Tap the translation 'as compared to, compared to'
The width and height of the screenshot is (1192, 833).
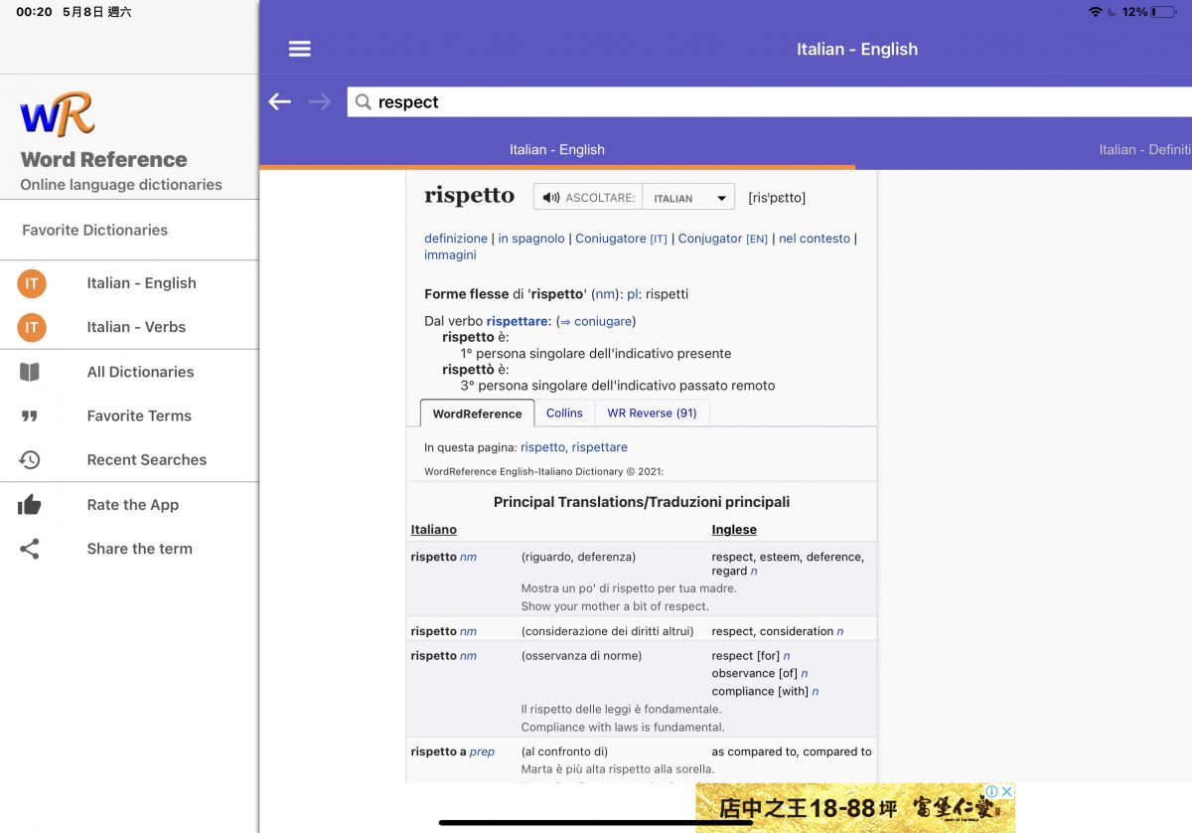pos(792,752)
